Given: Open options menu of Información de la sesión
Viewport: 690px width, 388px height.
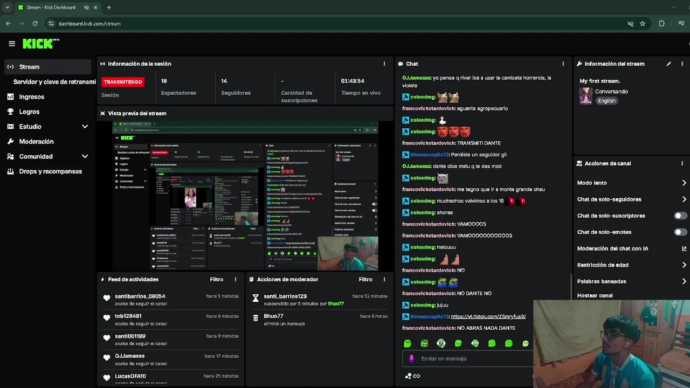Looking at the screenshot, I should click(384, 64).
